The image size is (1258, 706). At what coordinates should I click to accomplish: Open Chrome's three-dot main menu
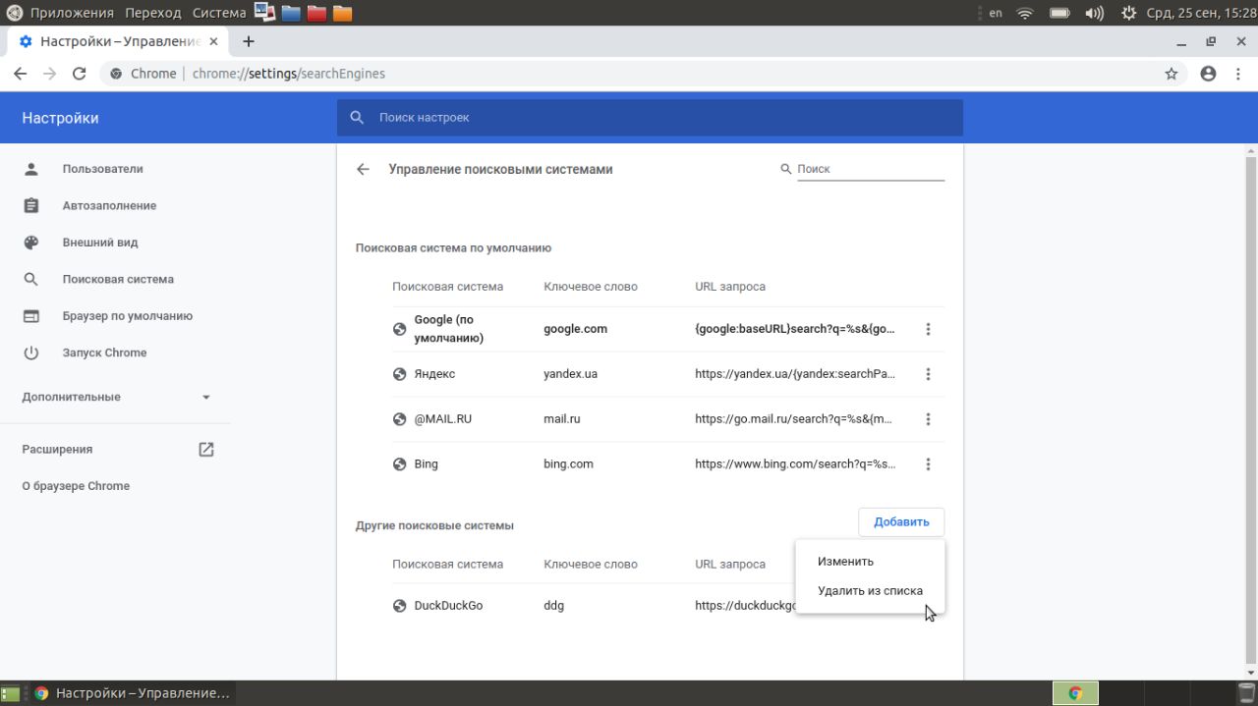(x=1238, y=74)
